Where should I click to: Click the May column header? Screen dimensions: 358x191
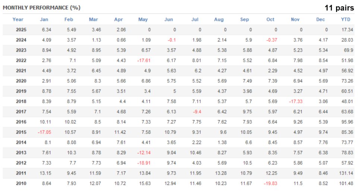coord(143,20)
